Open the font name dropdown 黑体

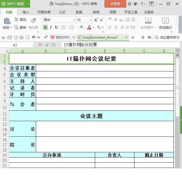(74, 20)
